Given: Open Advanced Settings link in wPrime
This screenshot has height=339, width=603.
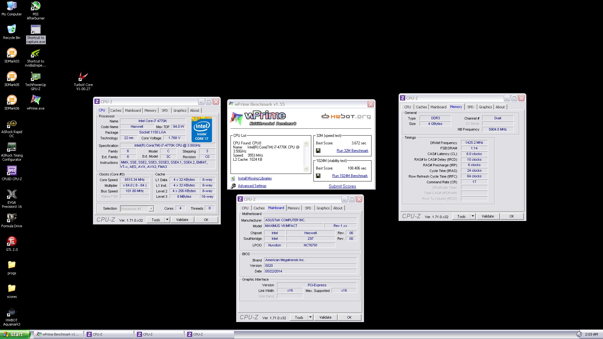Looking at the screenshot, I should click(252, 186).
